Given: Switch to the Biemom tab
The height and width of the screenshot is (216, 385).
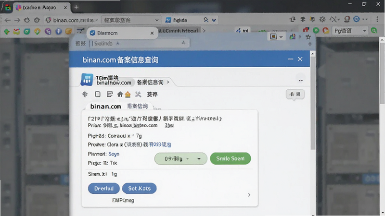Looking at the screenshot, I should point(122,33).
